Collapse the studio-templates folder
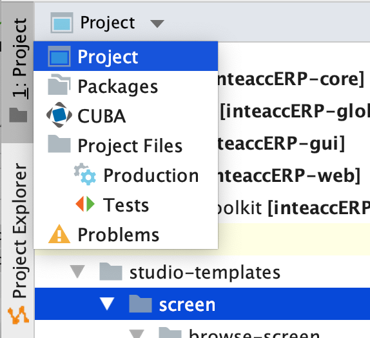 pos(77,272)
